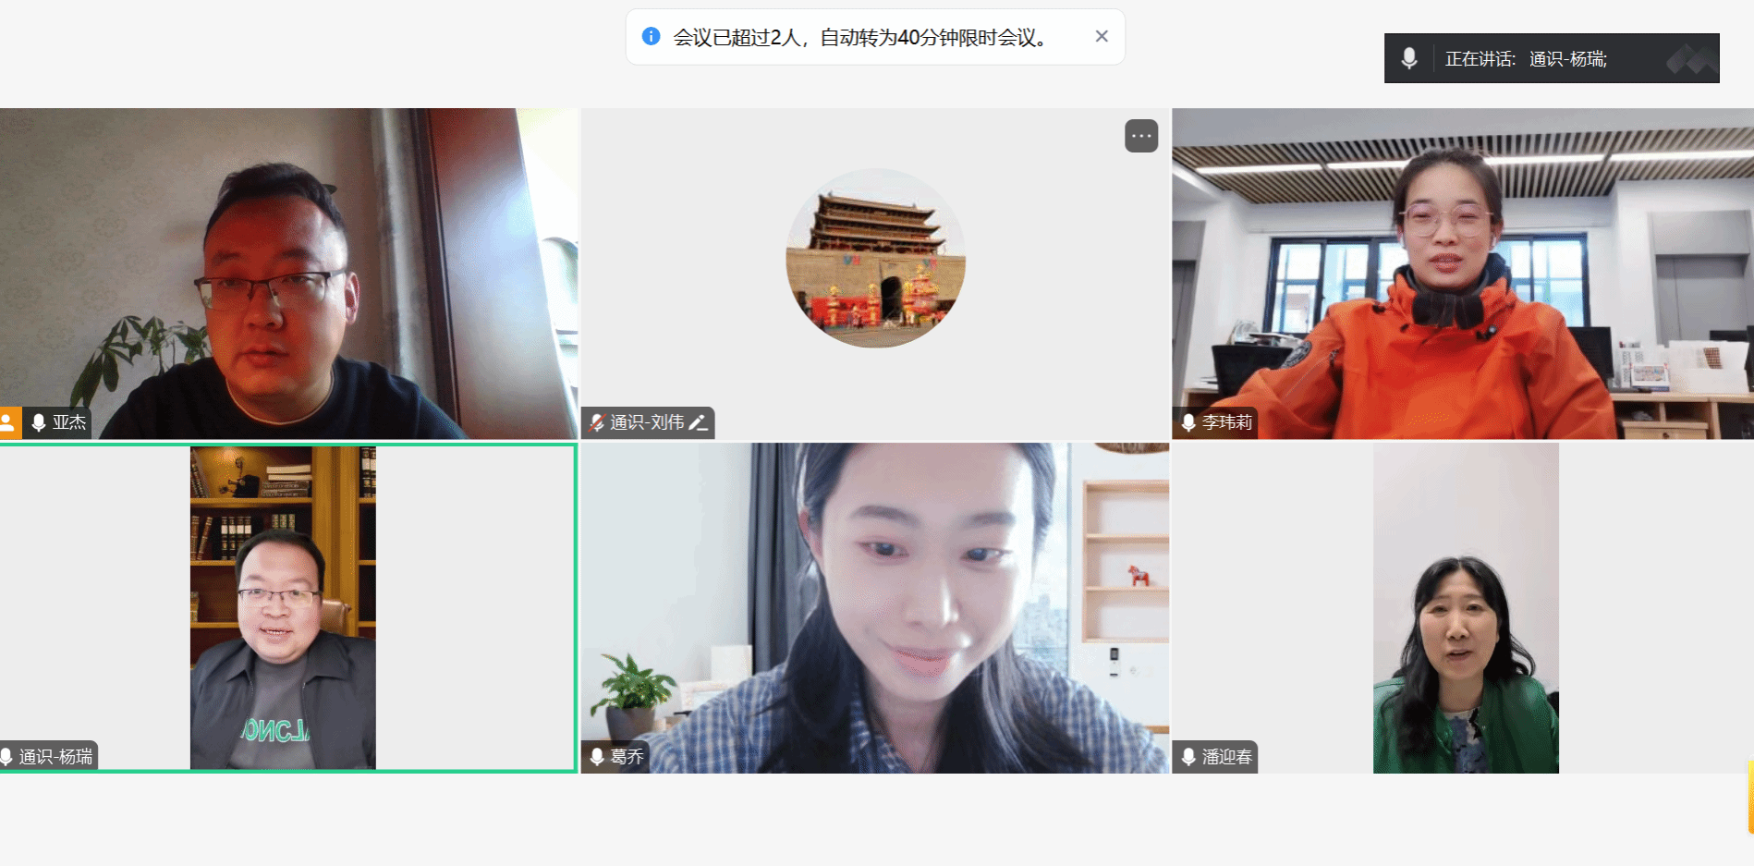Click the microphone icon in the 正在讲话 bar
The image size is (1754, 866).
tap(1408, 58)
